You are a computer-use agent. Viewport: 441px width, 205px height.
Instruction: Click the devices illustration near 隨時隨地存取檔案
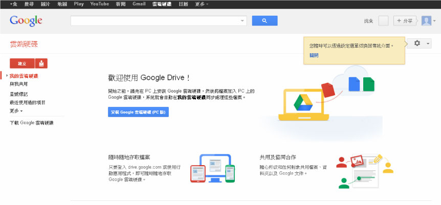(x=213, y=168)
